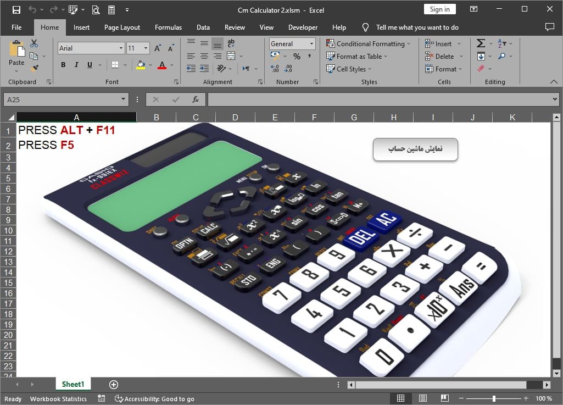Open Find & Select magnifier
The height and width of the screenshot is (405, 563).
tap(502, 56)
